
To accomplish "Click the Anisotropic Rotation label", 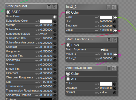I will [18, 95].
